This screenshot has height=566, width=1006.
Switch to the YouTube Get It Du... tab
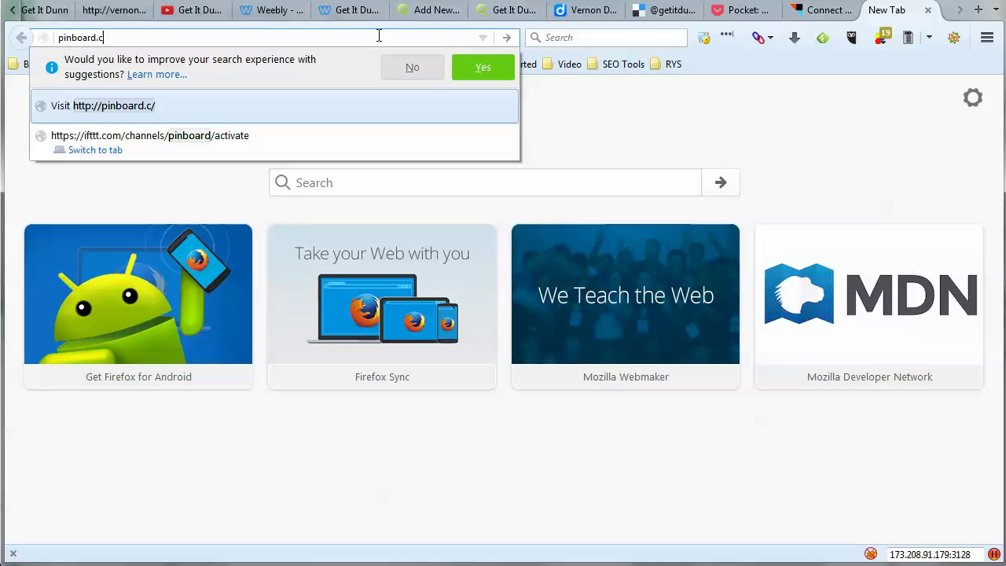(193, 10)
